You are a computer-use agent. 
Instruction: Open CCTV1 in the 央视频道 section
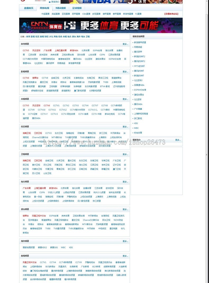pyautogui.click(x=56, y=106)
